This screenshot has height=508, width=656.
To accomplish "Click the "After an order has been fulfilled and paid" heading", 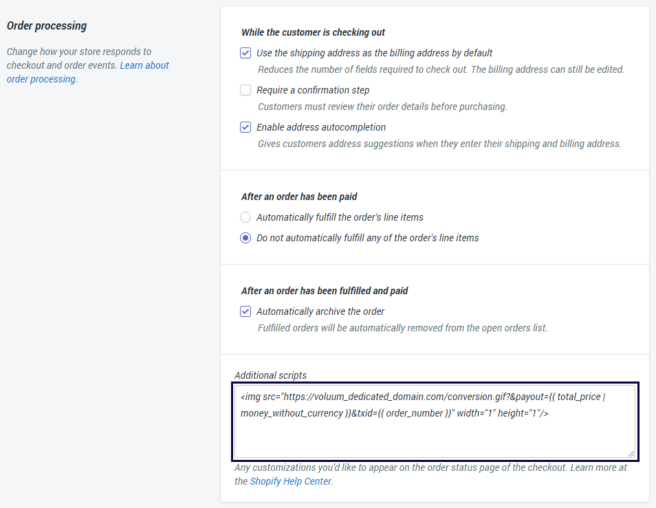I will tap(325, 291).
